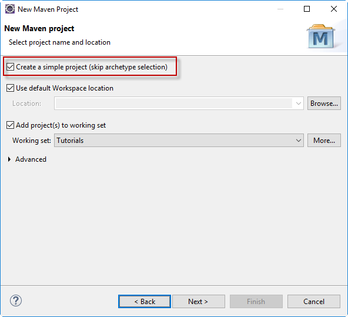
Task: Cancel the Maven project wizard
Action: click(313, 302)
